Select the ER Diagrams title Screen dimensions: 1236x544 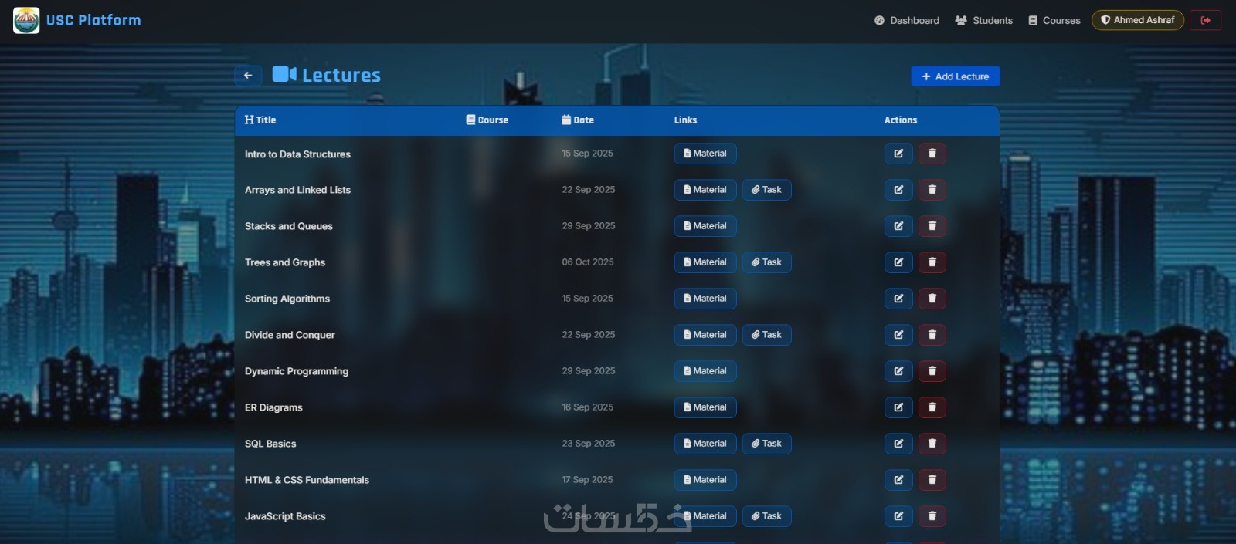coord(273,407)
